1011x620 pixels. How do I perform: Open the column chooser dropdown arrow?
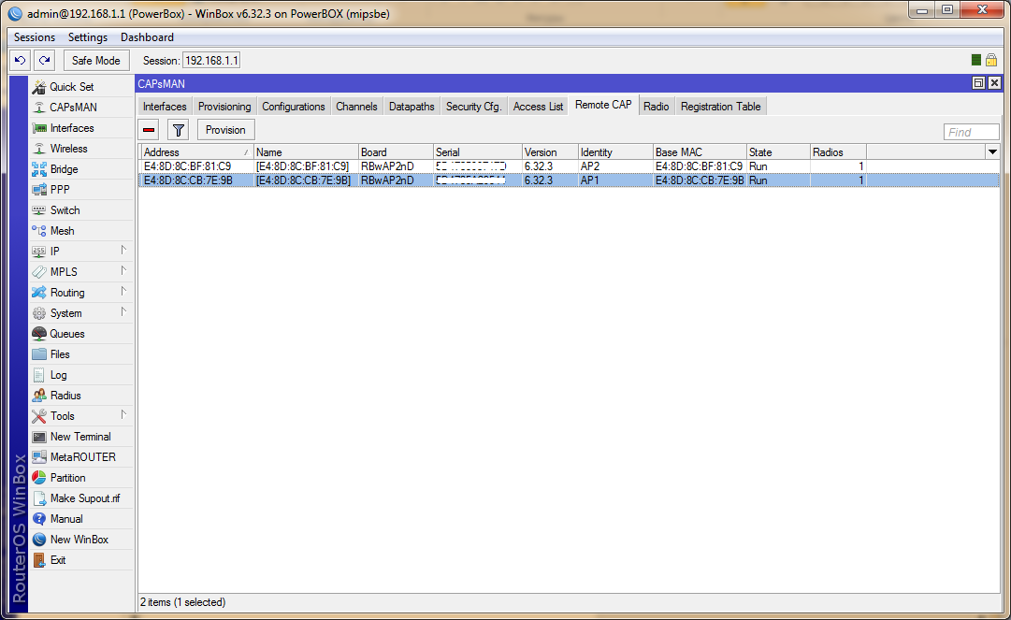pyautogui.click(x=991, y=151)
